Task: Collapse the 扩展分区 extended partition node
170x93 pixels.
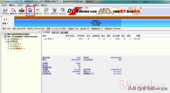Action: point(6,41)
